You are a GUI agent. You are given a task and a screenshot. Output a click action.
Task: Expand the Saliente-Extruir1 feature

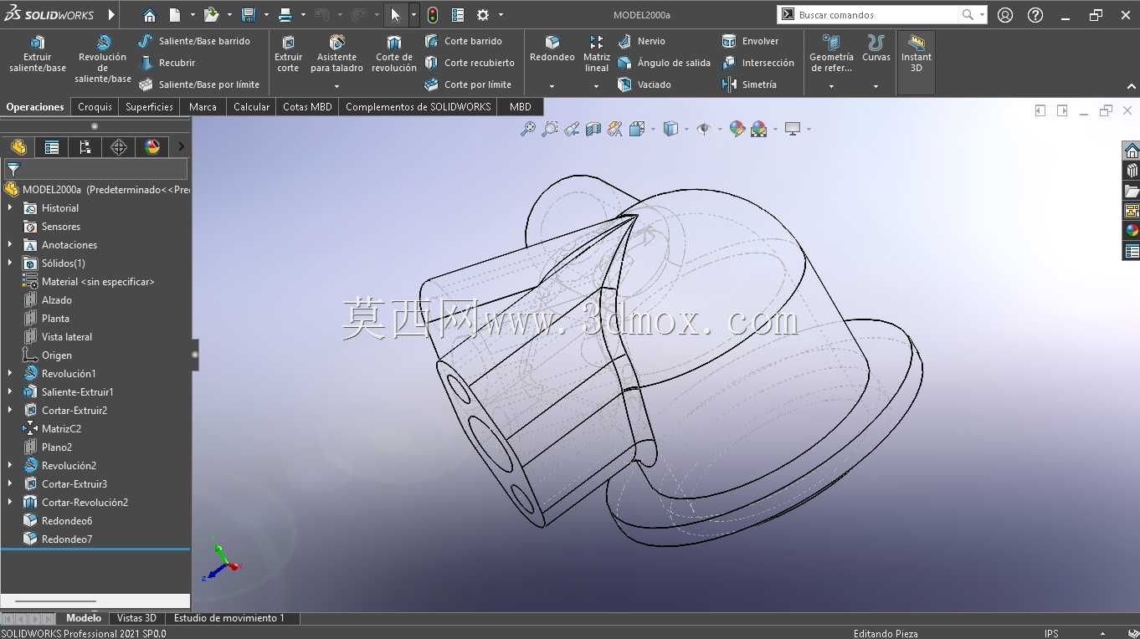point(10,391)
